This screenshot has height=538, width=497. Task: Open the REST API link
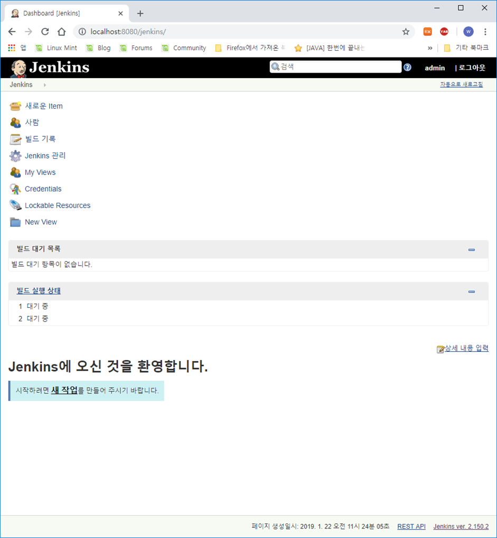click(411, 526)
